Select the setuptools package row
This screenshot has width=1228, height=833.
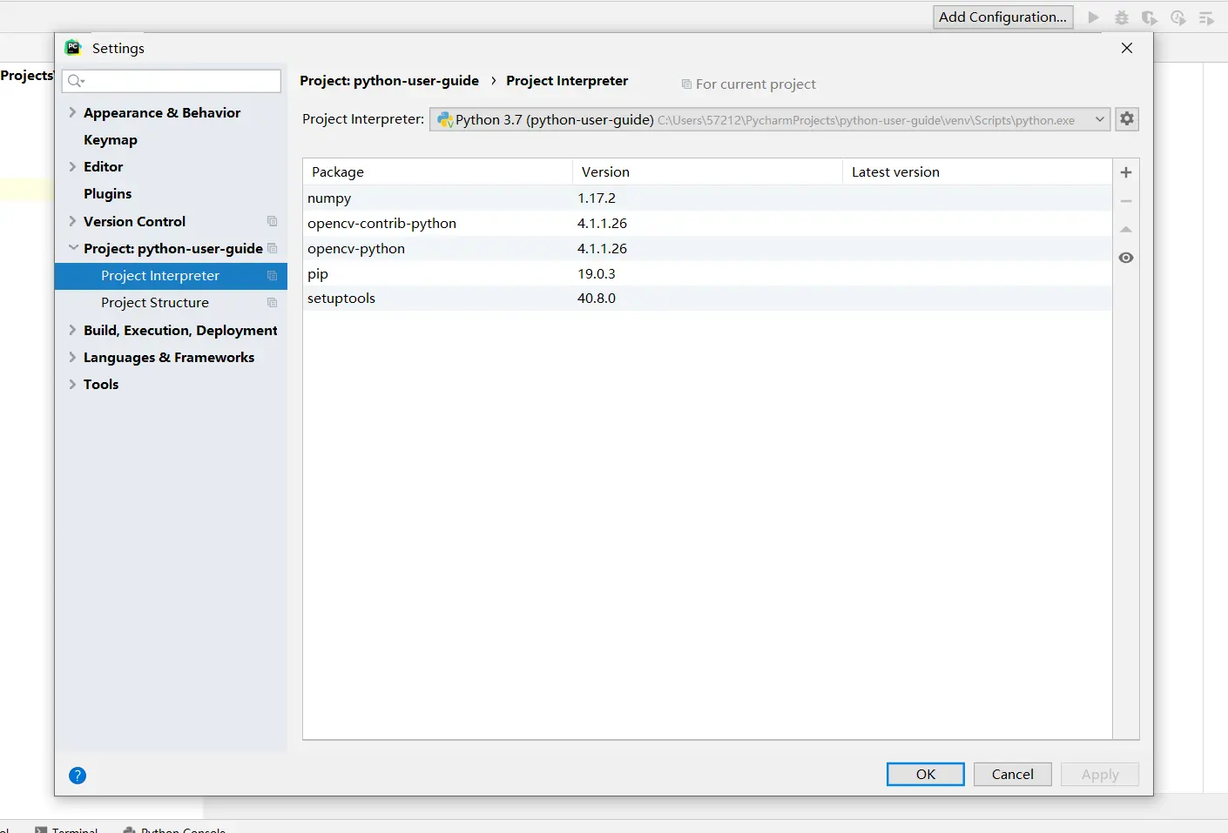point(707,299)
